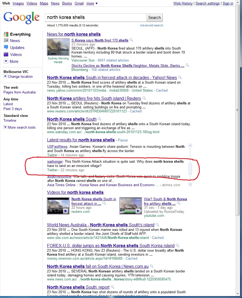The image size is (242, 298).
Task: Filter by Pages from Australia
Action: click(19, 92)
